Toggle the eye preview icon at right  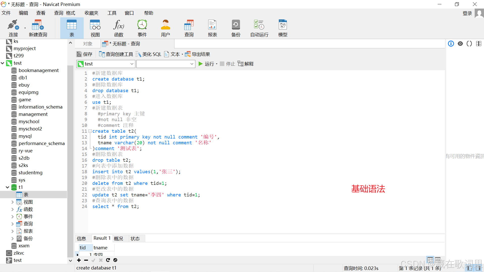click(x=460, y=44)
